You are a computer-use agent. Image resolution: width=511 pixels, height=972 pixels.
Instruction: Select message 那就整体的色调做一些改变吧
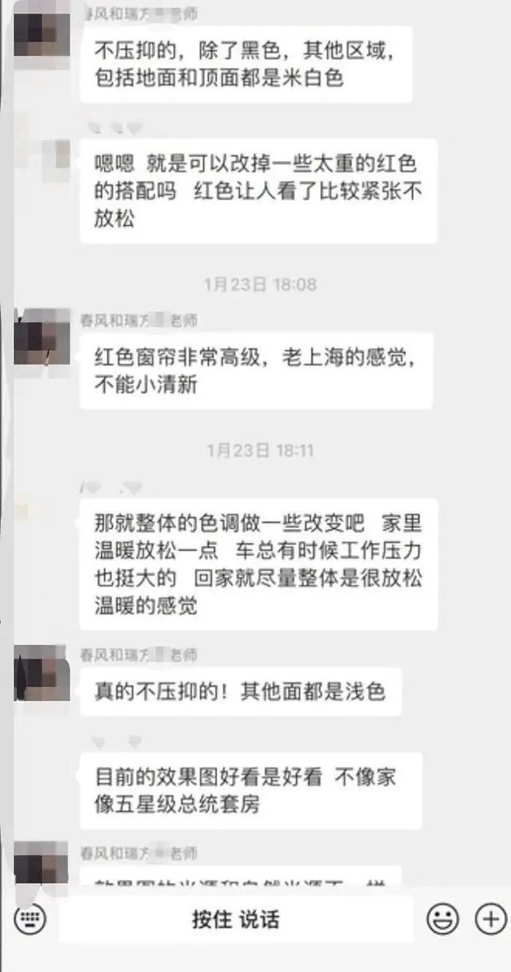click(x=259, y=564)
